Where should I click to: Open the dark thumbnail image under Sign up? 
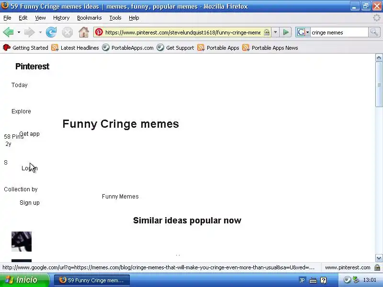click(x=22, y=242)
